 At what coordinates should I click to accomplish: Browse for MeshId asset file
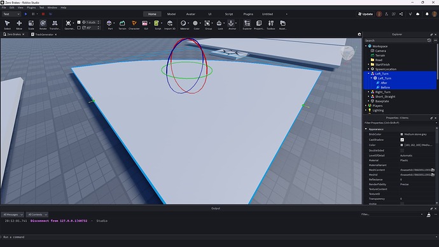[433, 175]
